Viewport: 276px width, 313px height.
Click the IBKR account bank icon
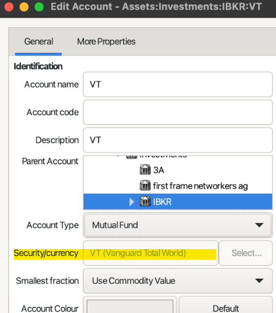pyautogui.click(x=145, y=201)
